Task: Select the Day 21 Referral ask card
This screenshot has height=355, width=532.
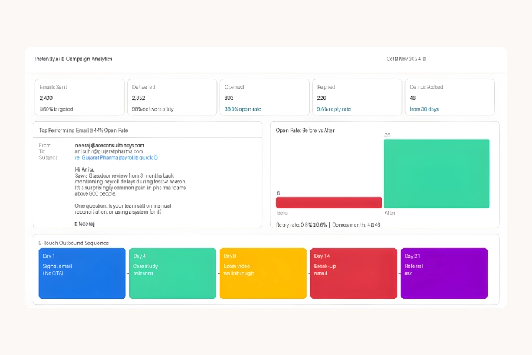Action: point(444,272)
